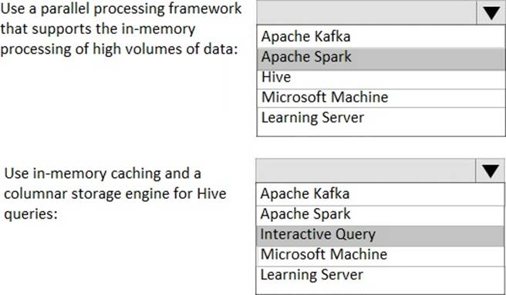Select Microsoft Machine row in lower list
The width and height of the screenshot is (506, 295).
click(x=380, y=255)
